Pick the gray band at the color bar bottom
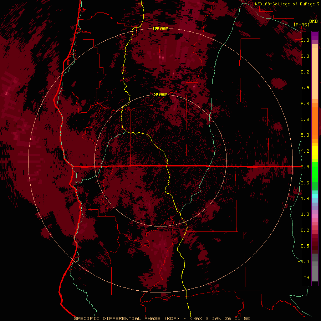Viewport: 321px width, 321px height. click(315, 271)
